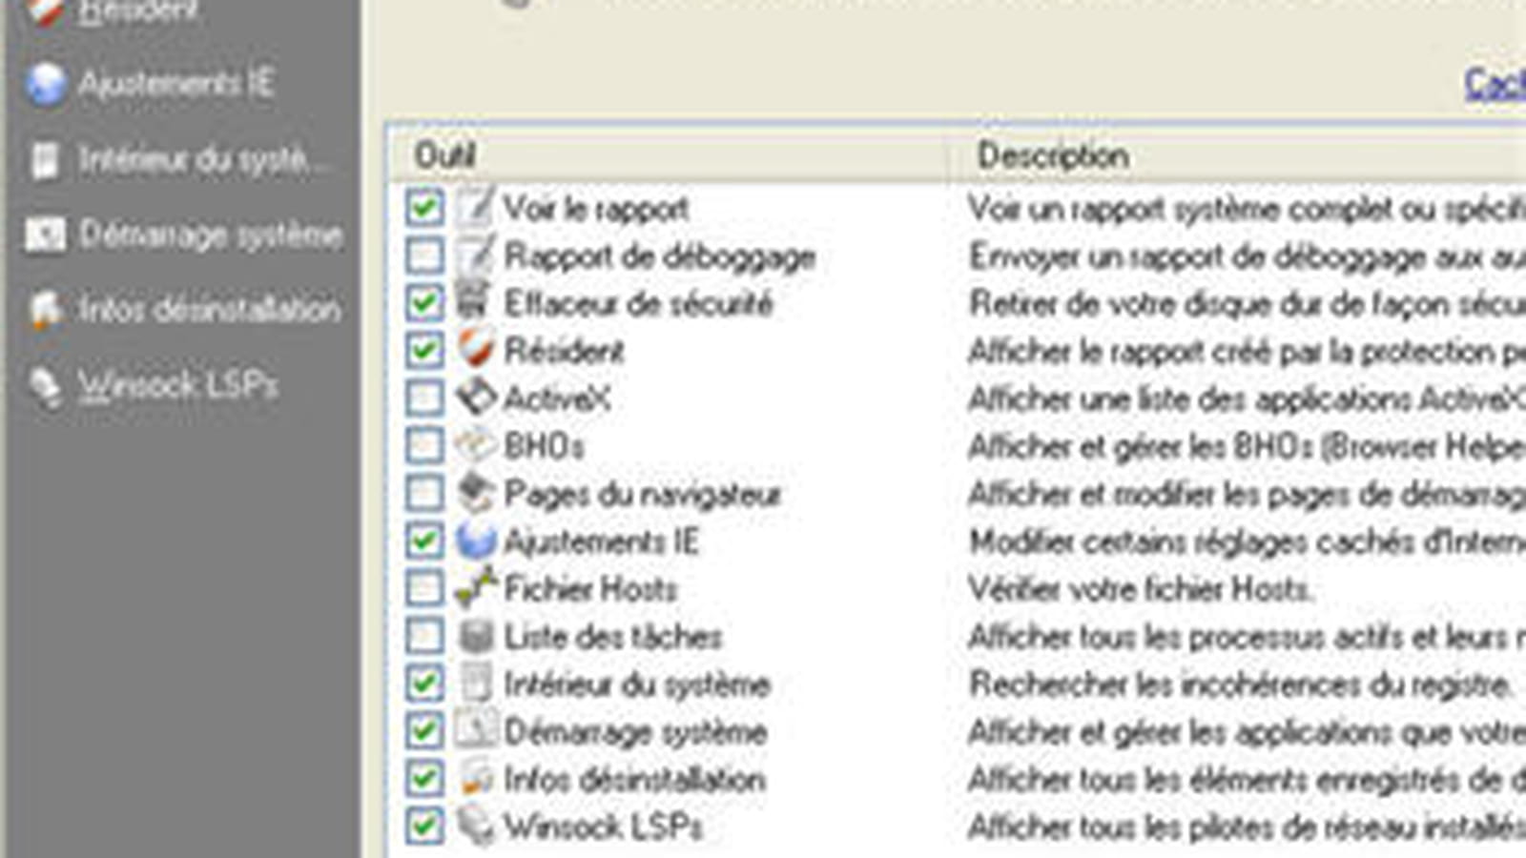Screen dimensions: 1526x858
Task: Tick the Fichier Hosts checkbox
Action: (x=424, y=588)
